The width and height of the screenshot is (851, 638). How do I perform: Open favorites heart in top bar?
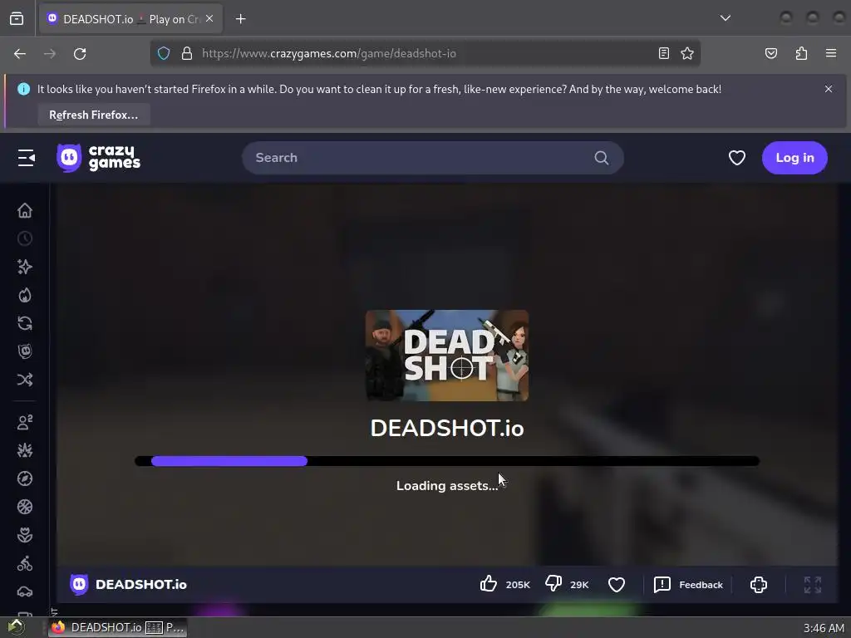point(736,158)
